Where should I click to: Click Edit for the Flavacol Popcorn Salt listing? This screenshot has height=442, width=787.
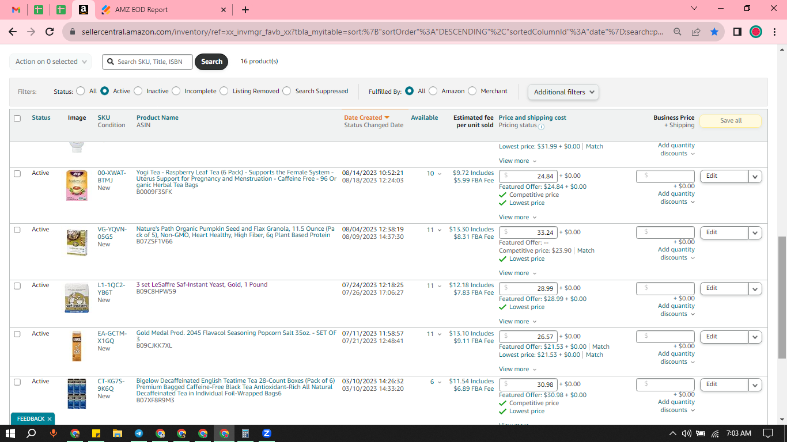point(724,337)
